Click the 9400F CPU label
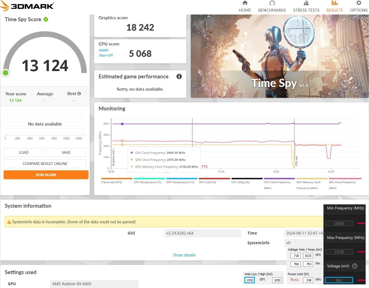 tap(104, 50)
